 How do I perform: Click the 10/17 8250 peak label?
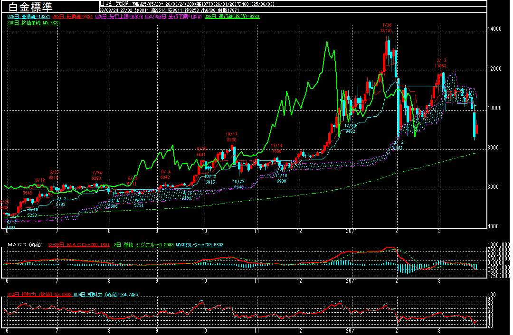231,137
